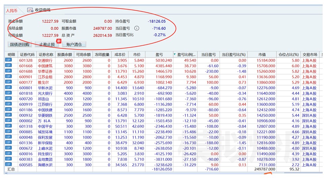Sort by 当日盈亏 column header
324x182 pixels.
209,55
